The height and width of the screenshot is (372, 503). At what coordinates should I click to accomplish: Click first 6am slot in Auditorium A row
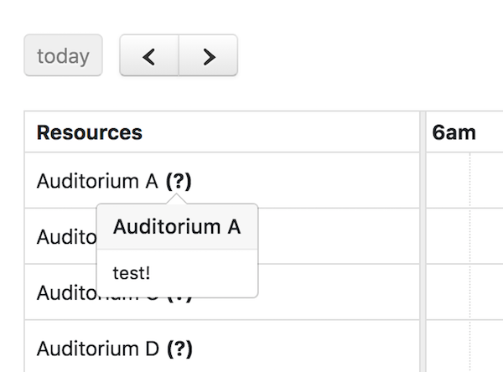449,181
